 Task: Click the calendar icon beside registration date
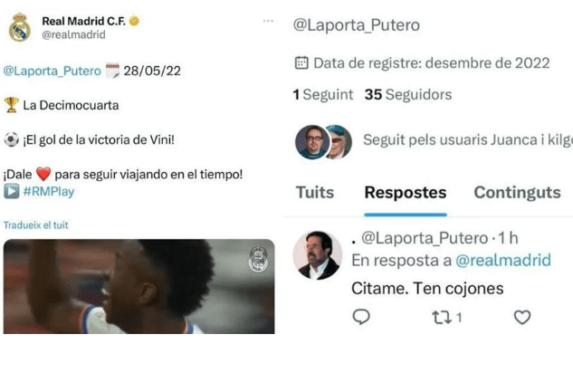(301, 62)
